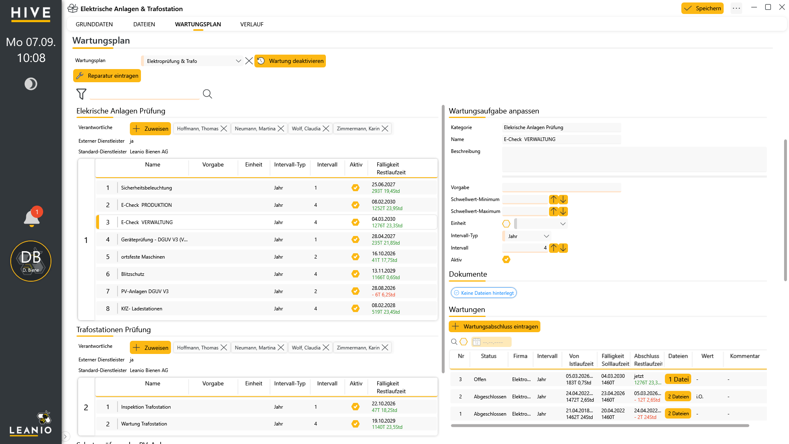This screenshot has width=789, height=444.
Task: Click the filter funnel icon
Action: point(81,94)
